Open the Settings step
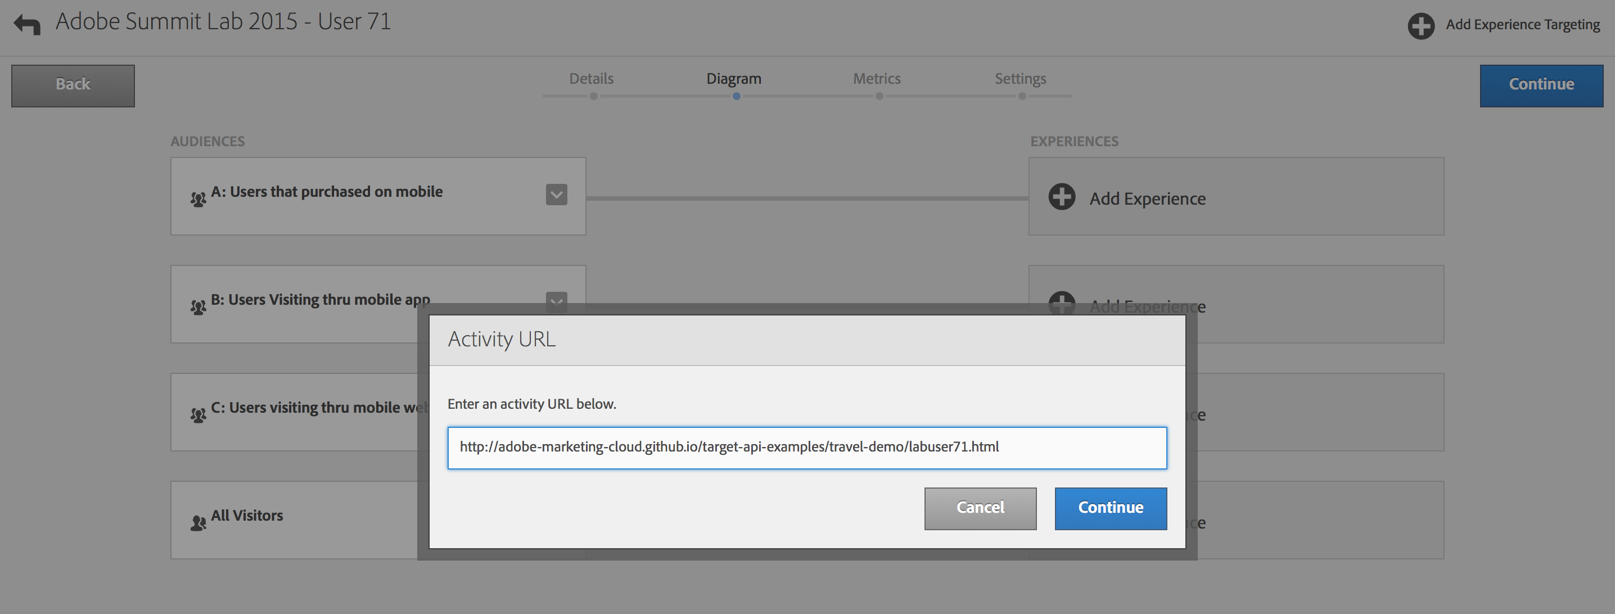The width and height of the screenshot is (1615, 614). pos(1020,79)
